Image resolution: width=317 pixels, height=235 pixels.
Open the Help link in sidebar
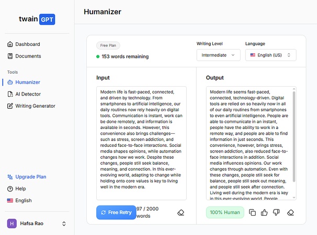(17, 189)
